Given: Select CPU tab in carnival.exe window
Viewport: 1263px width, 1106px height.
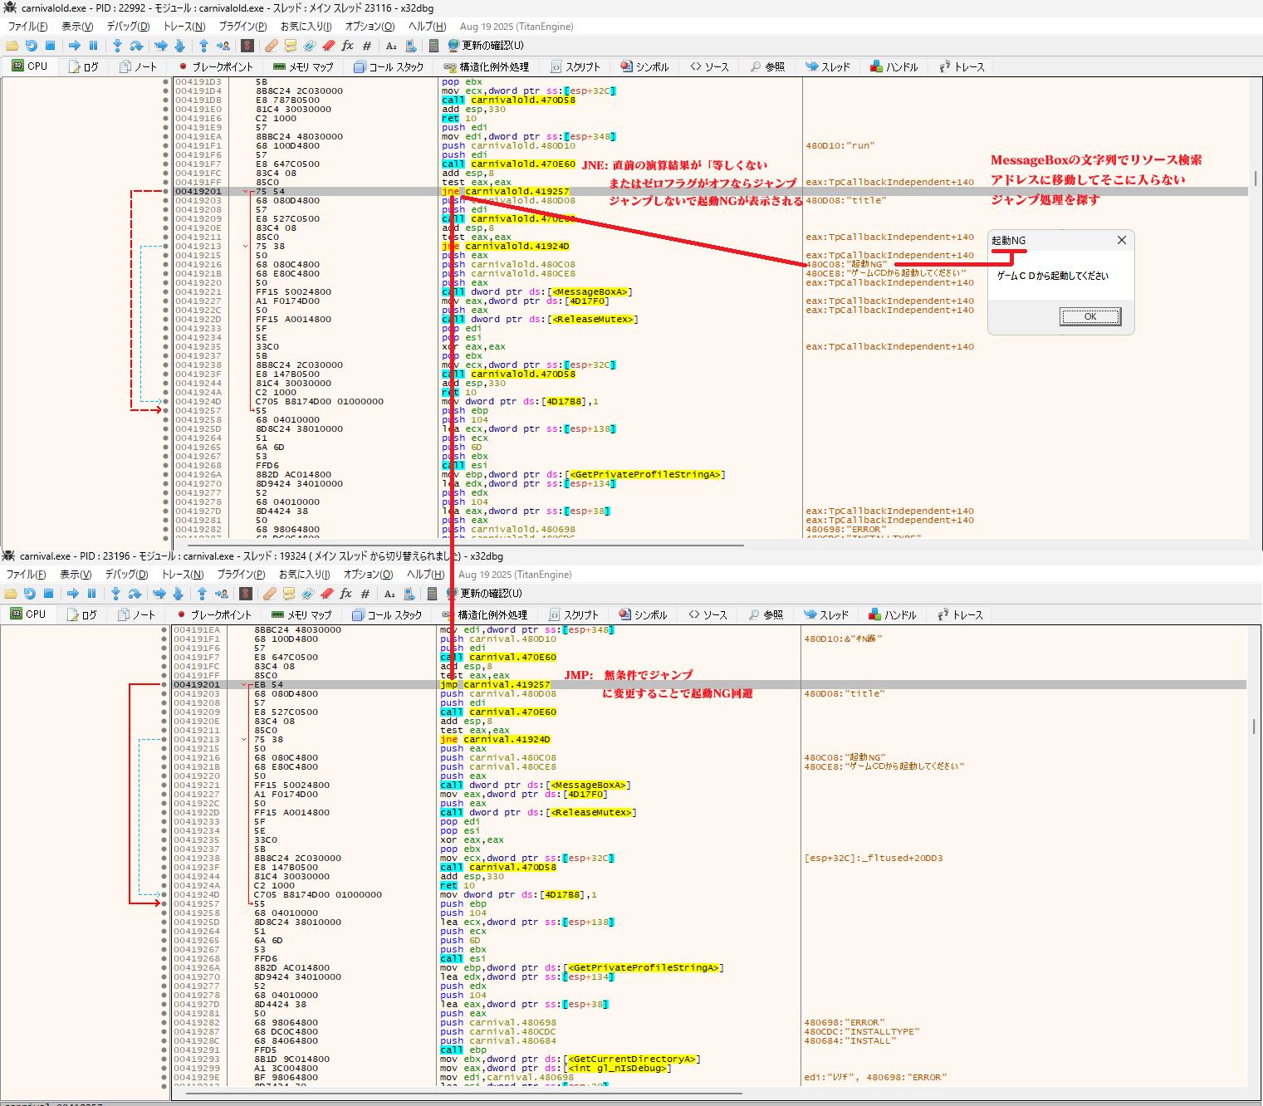Looking at the screenshot, I should click(x=28, y=614).
